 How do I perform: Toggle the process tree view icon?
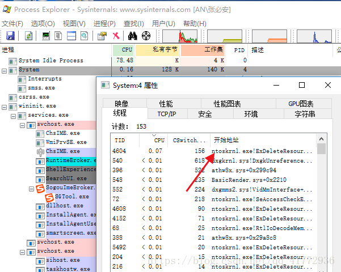click(58, 36)
